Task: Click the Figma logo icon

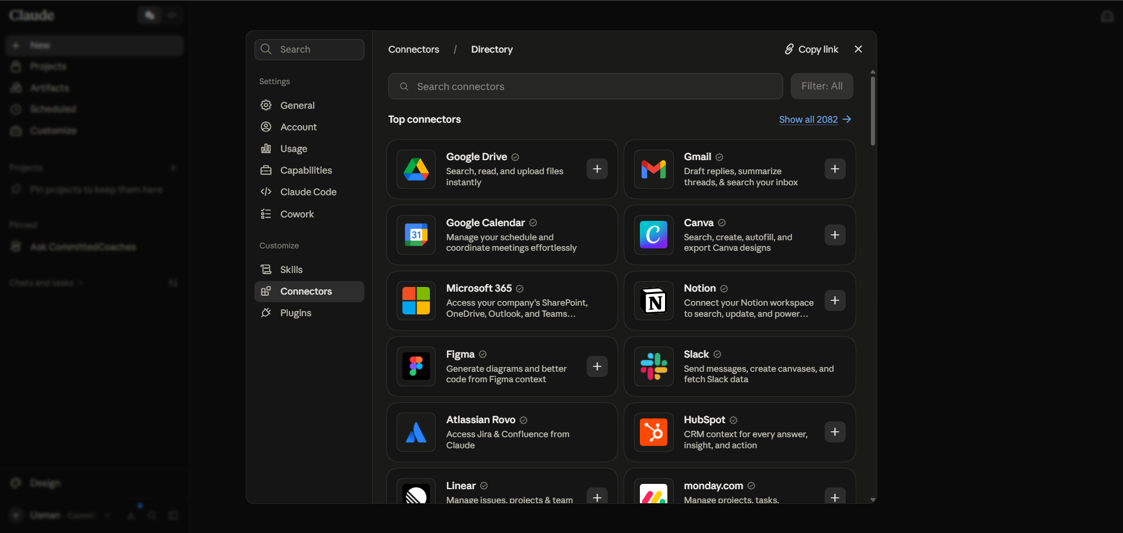Action: [x=416, y=366]
